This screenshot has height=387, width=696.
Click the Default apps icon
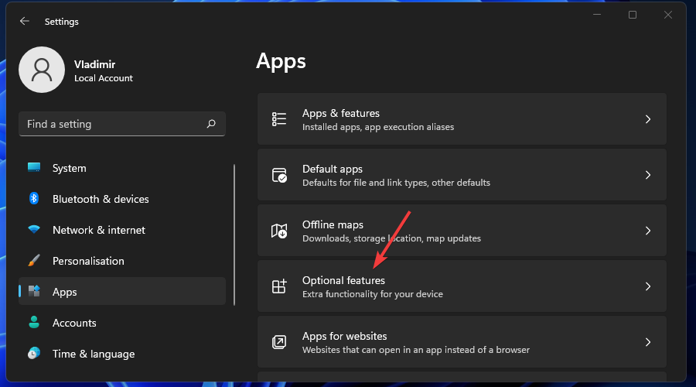279,175
